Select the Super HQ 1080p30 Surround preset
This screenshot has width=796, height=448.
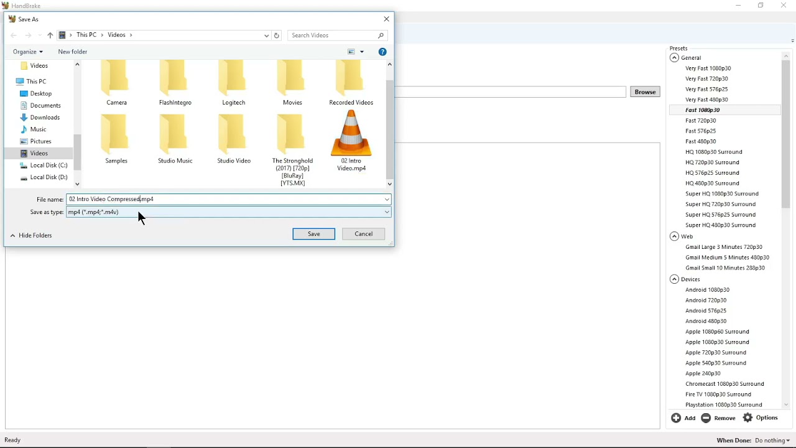pyautogui.click(x=722, y=194)
